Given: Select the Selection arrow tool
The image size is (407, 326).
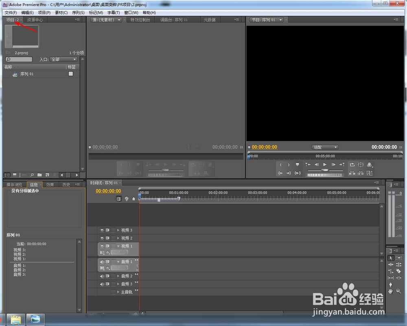Looking at the screenshot, I should pos(391,258).
